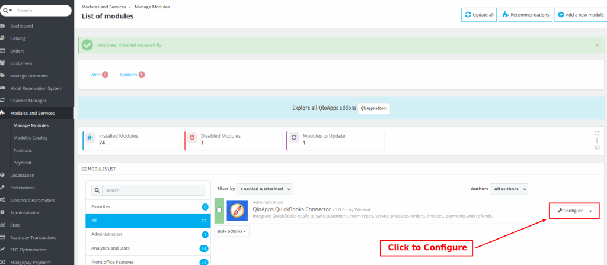Click the QloApps addons button
This screenshot has height=265, width=607.
(374, 108)
